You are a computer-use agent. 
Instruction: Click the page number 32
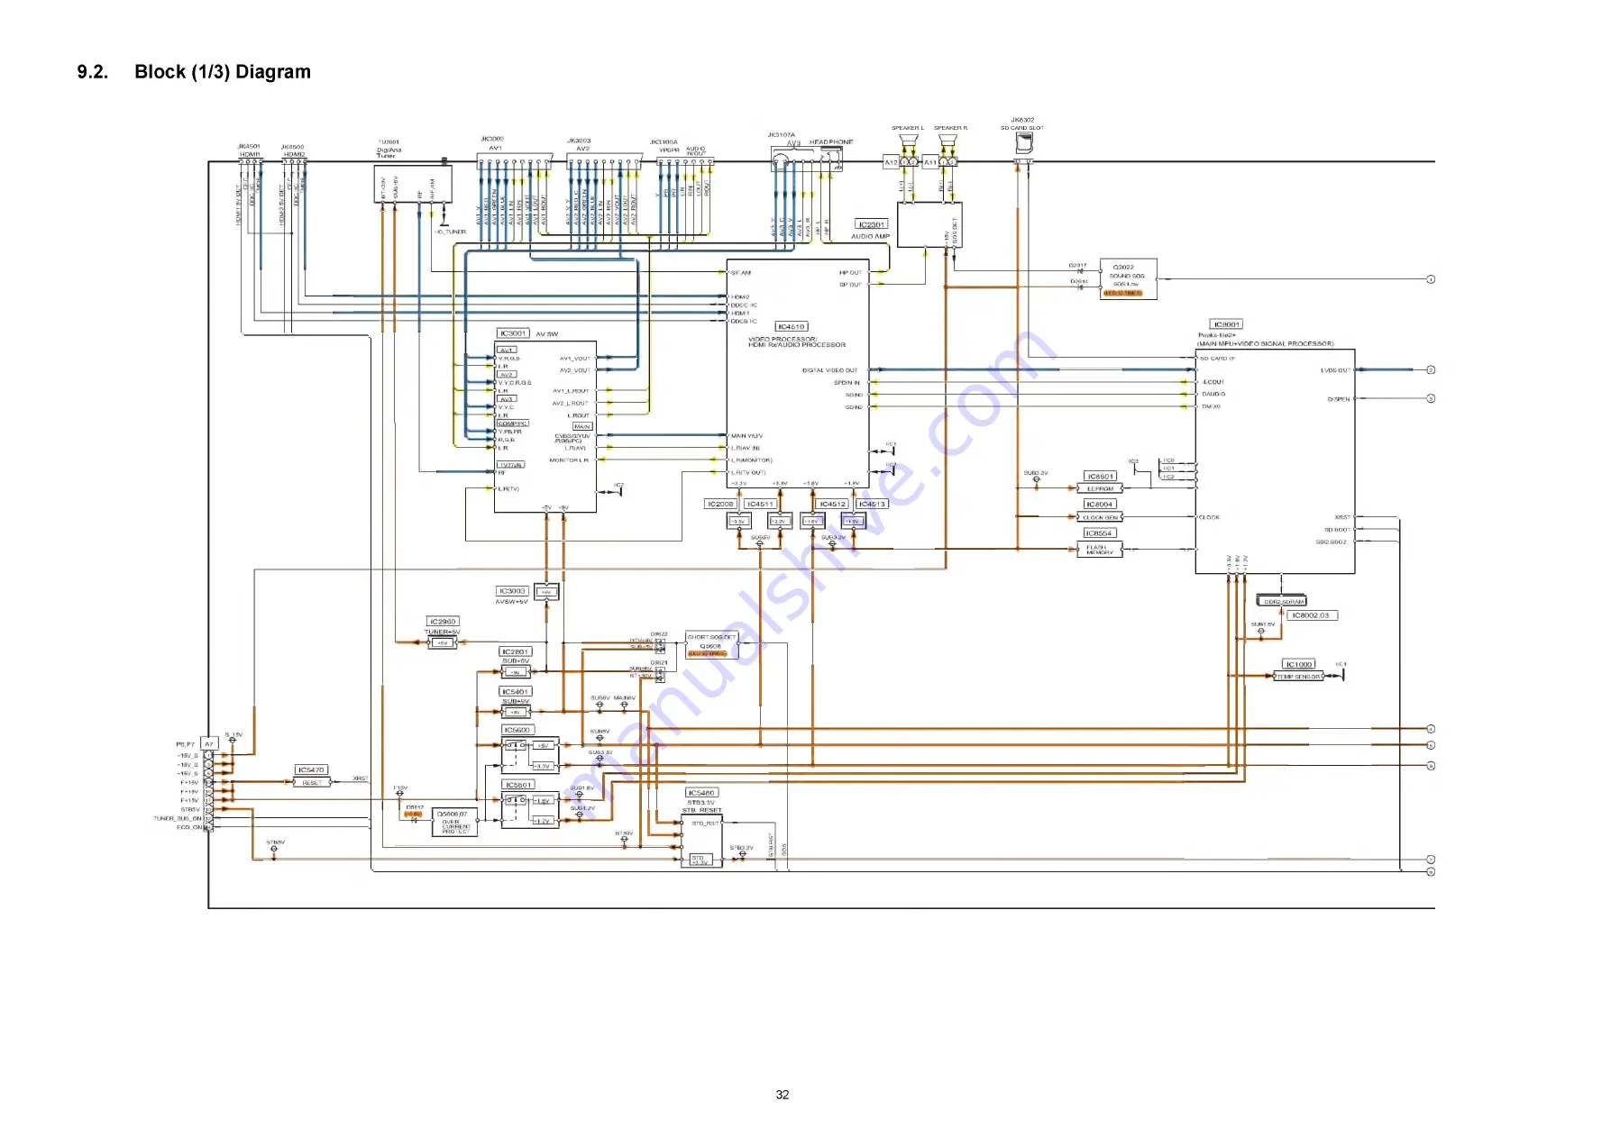(783, 1095)
